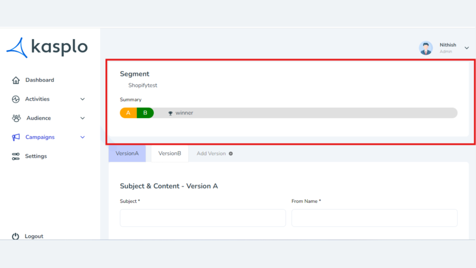Click the winner trophy icon
The width and height of the screenshot is (476, 268).
click(170, 113)
